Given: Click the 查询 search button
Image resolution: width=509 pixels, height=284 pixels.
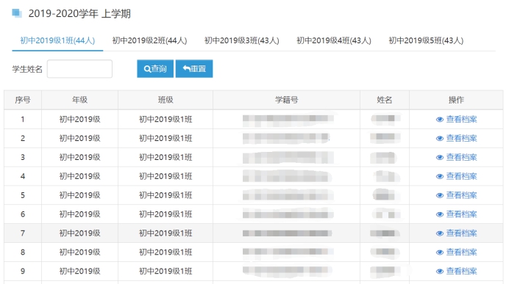Looking at the screenshot, I should 155,69.
